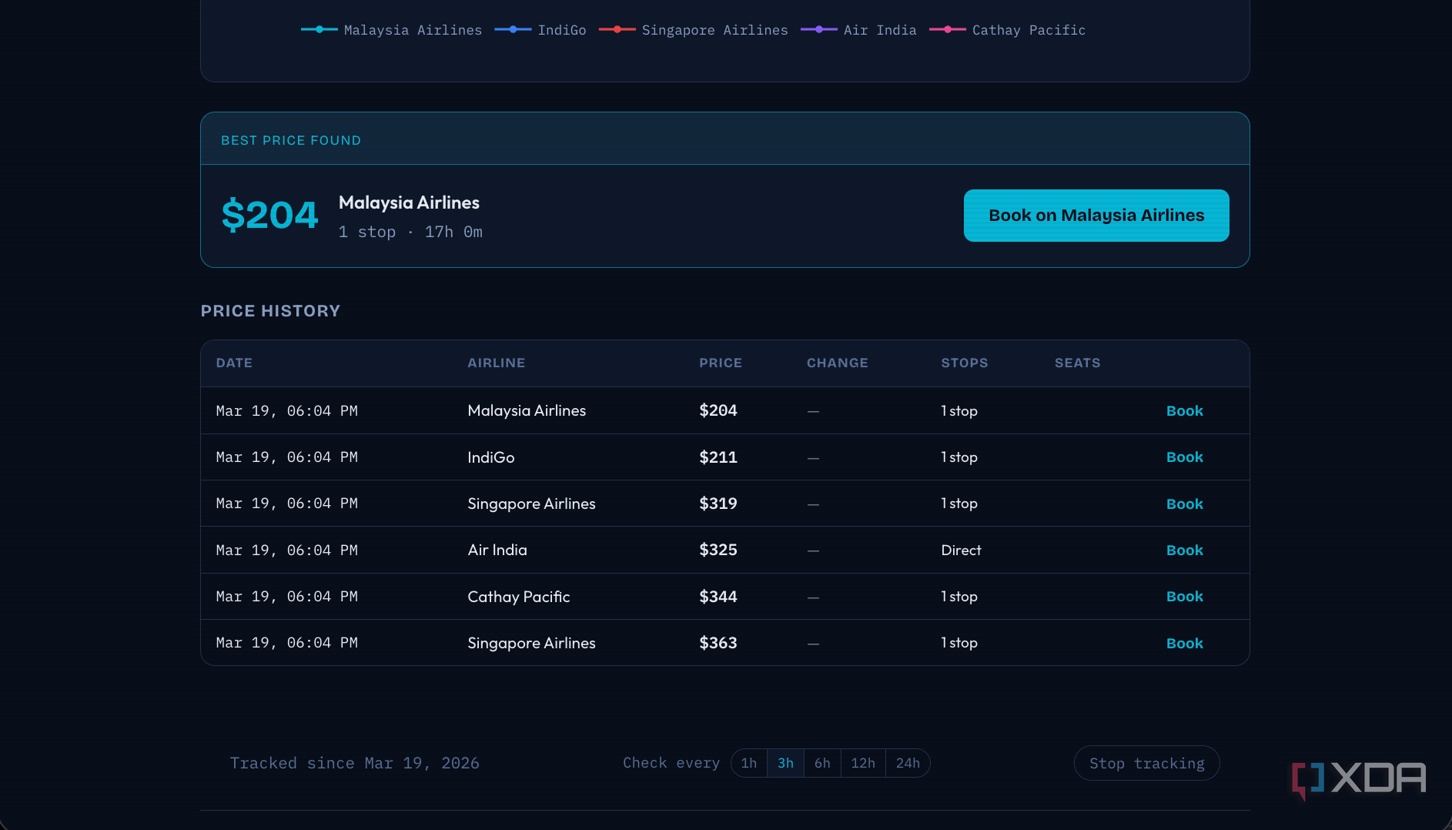The height and width of the screenshot is (830, 1452).
Task: Book the $325 Air India direct flight
Action: pyautogui.click(x=1184, y=551)
